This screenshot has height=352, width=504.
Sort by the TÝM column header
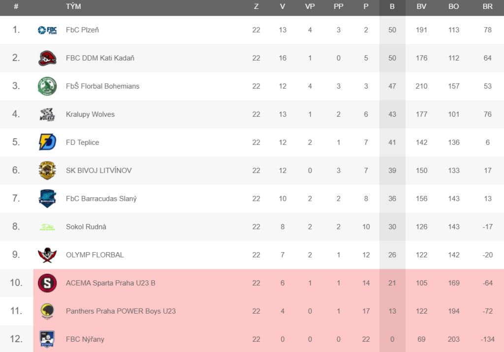point(73,7)
